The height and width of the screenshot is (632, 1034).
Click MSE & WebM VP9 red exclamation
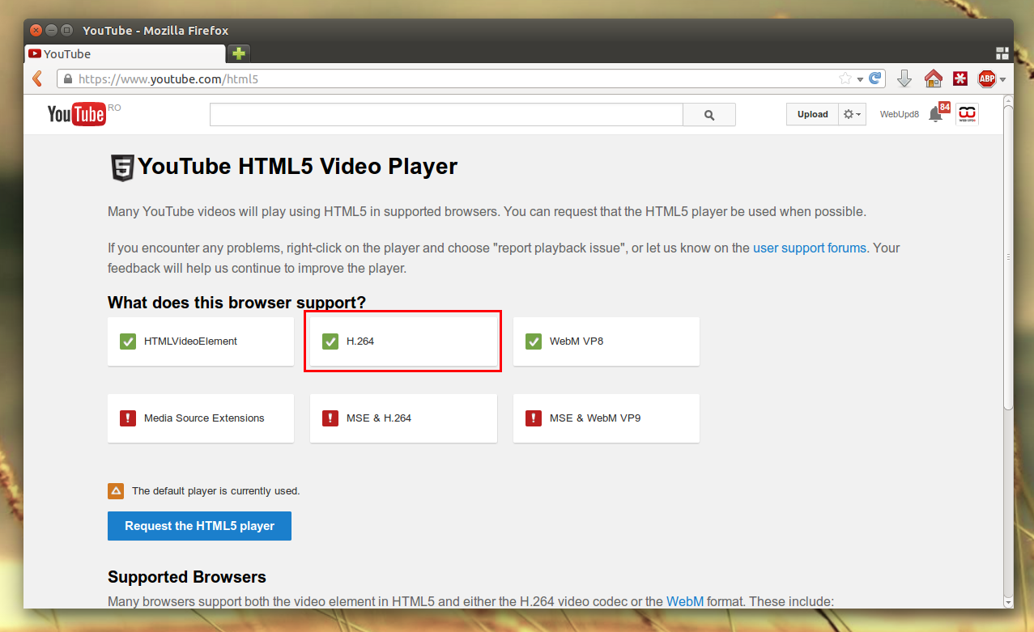[x=534, y=418]
